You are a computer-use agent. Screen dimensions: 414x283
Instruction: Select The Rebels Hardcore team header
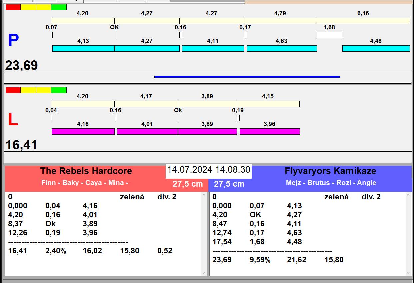[86, 171]
